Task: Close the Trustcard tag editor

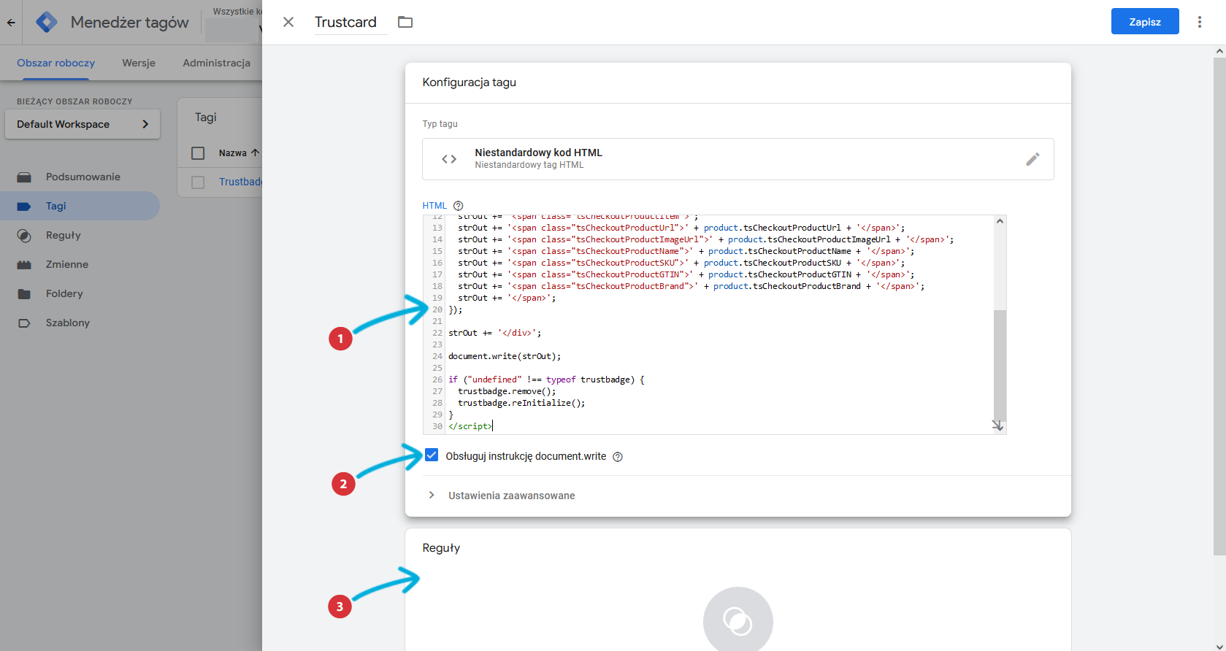Action: [x=288, y=22]
